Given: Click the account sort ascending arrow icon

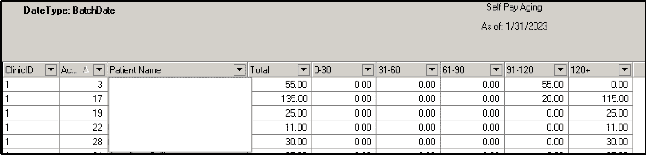Looking at the screenshot, I should (x=86, y=70).
